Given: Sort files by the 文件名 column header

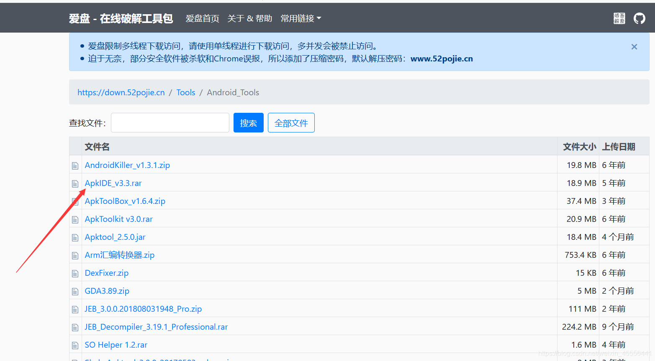Looking at the screenshot, I should [97, 147].
